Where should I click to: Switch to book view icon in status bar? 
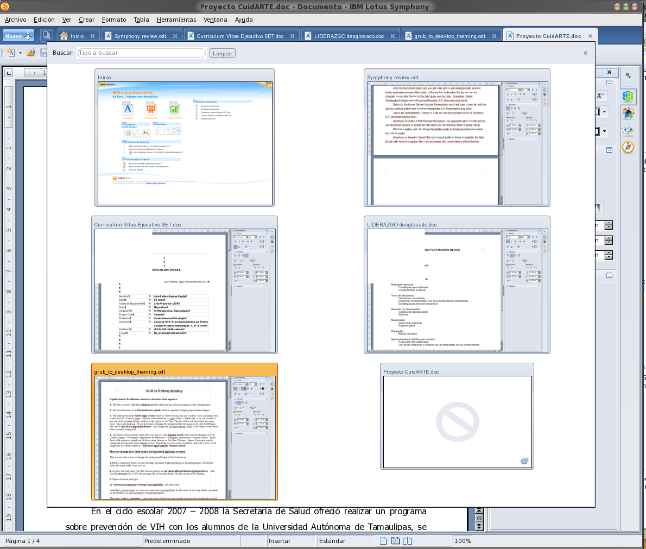click(x=408, y=541)
